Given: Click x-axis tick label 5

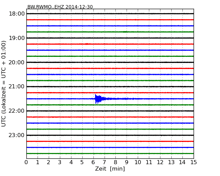Looking at the screenshot, I should click(82, 162).
